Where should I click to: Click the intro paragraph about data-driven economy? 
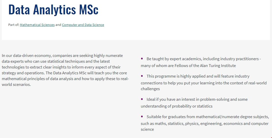pos(65,70)
